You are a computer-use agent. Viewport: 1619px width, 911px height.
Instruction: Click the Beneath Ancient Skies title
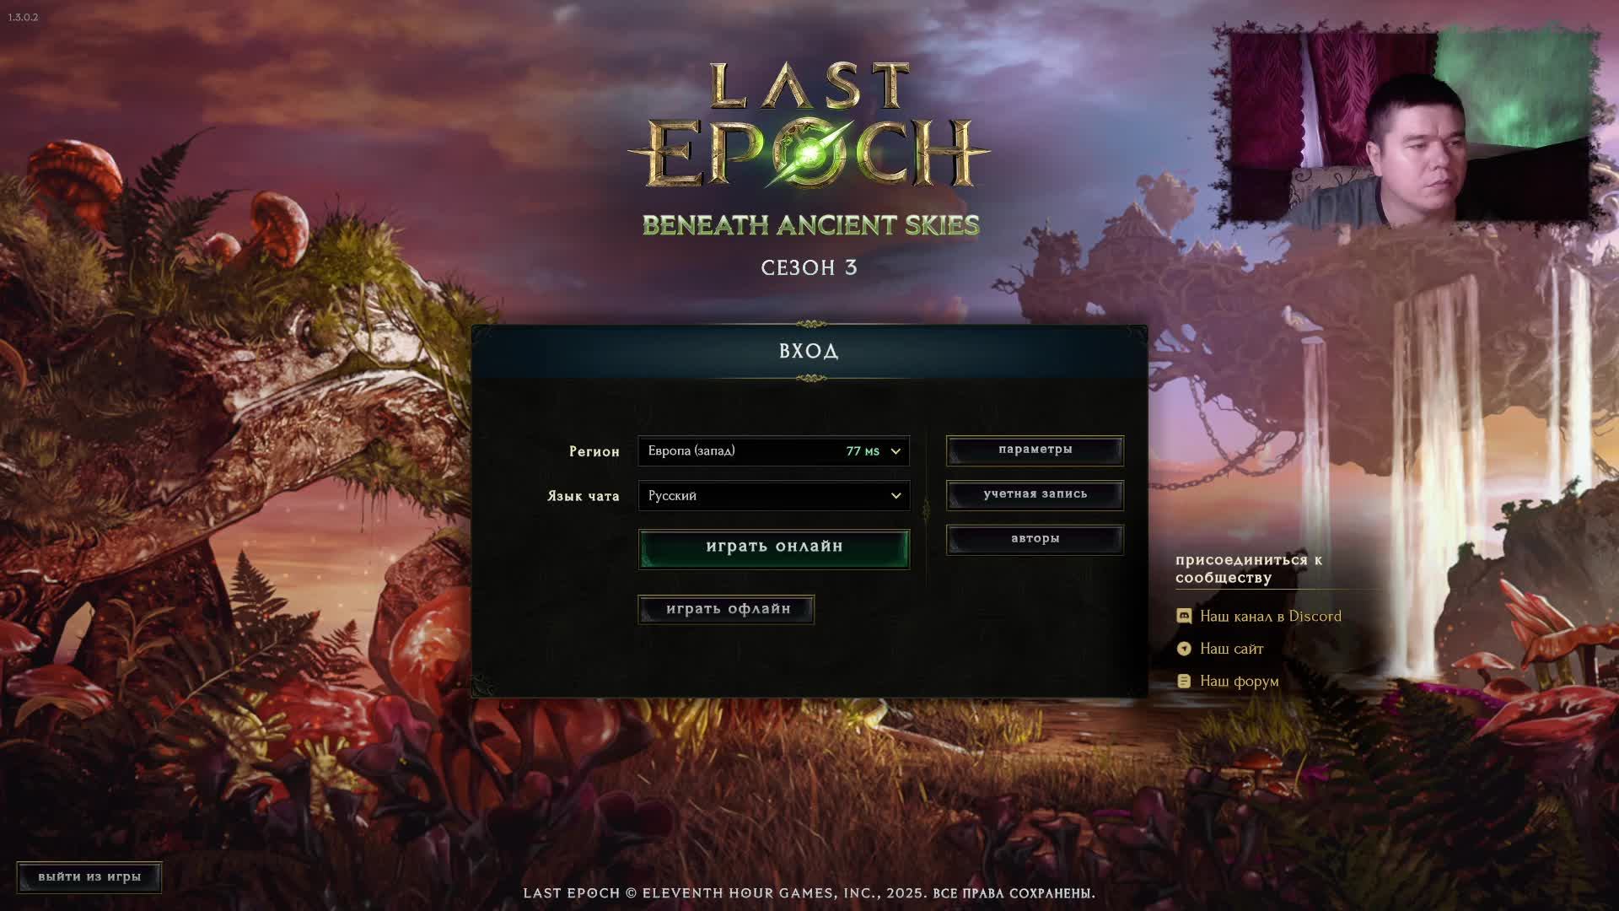coord(810,225)
